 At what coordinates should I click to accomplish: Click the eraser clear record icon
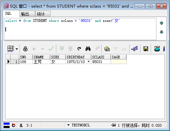coord(97,48)
